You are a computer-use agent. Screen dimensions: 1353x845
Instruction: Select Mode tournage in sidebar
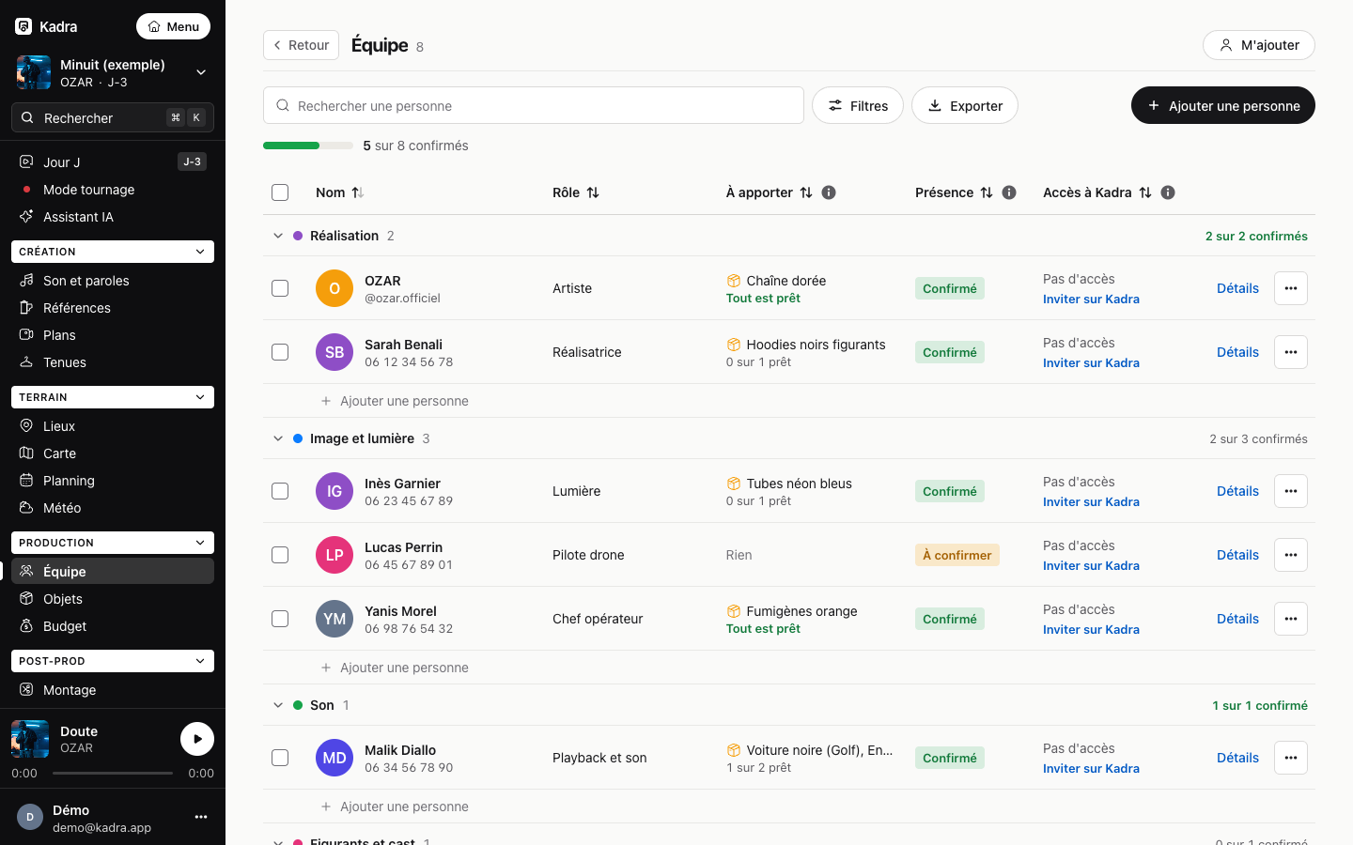point(113,189)
